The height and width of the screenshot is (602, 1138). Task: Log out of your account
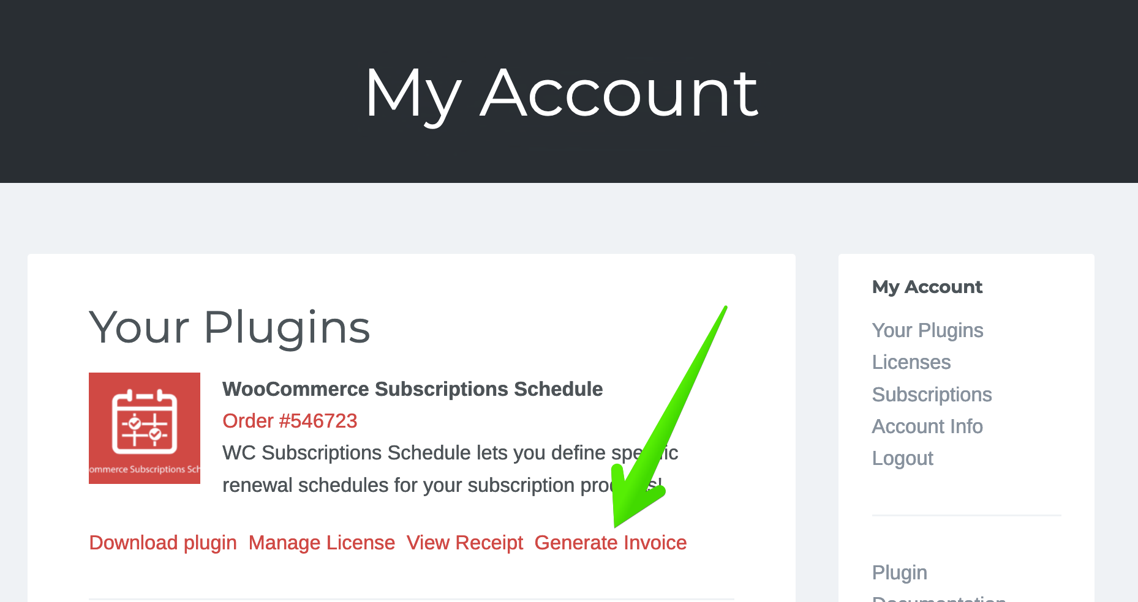click(902, 458)
